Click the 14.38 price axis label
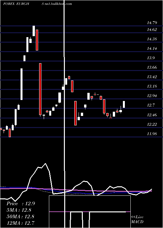This screenshot has height=228, width=163. [152, 39]
